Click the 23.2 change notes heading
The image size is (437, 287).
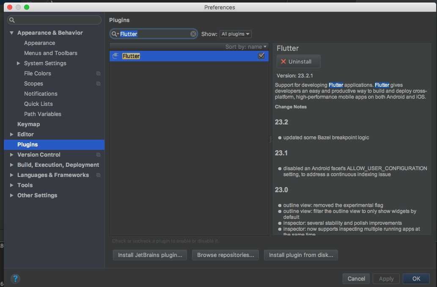(281, 122)
